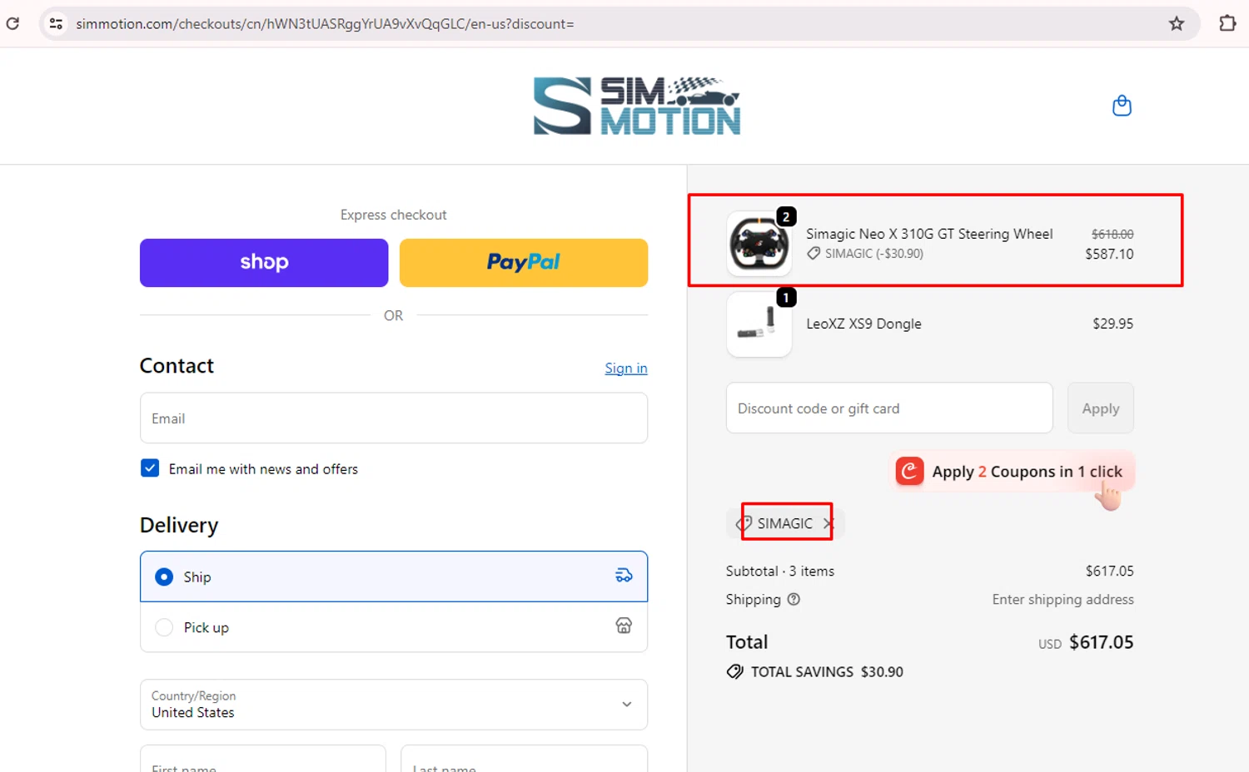The height and width of the screenshot is (772, 1249).
Task: Remove the SIMAGIC discount code with X
Action: click(828, 523)
